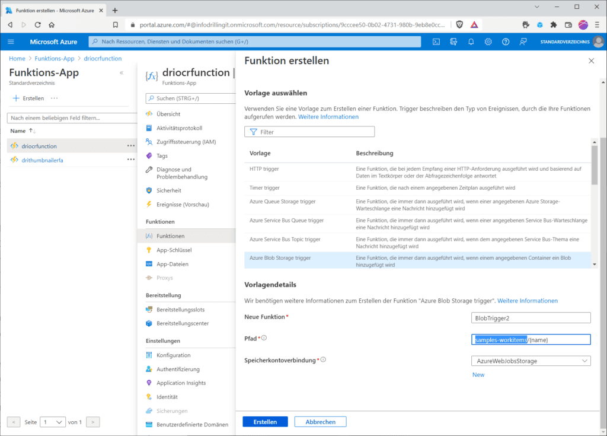Open more options for driocrfunction

click(131, 146)
